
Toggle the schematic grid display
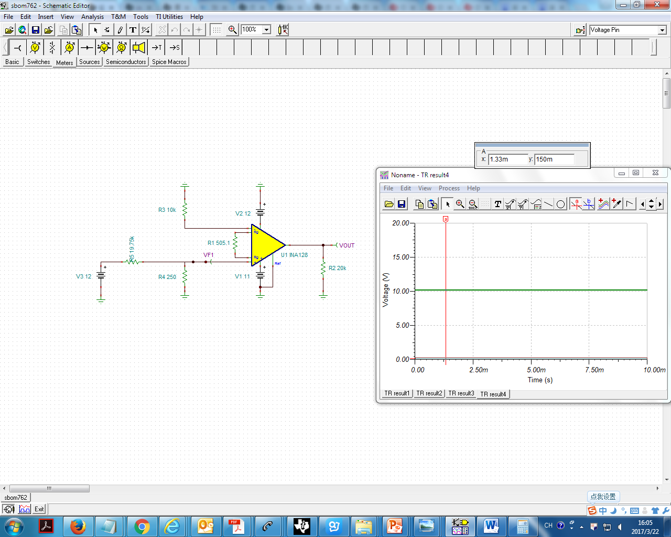[216, 30]
